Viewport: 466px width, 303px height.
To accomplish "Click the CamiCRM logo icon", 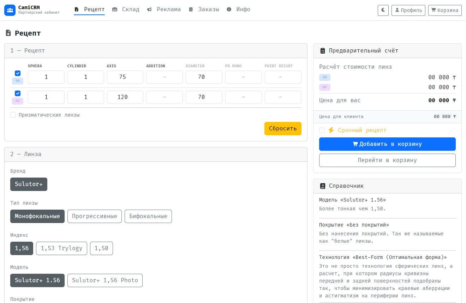I will point(10,10).
